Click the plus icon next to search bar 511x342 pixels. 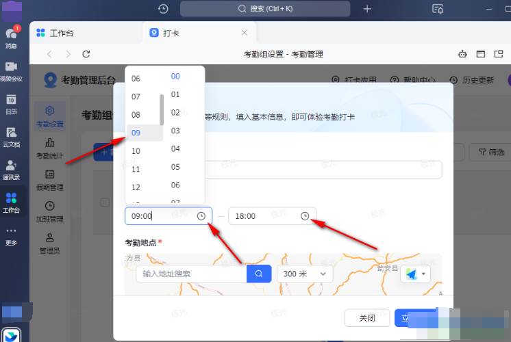tap(367, 9)
